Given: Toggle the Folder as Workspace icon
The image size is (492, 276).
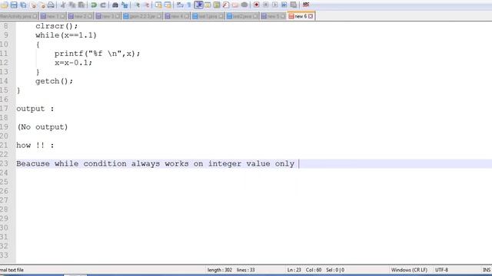Looking at the screenshot, I should click(235, 5).
